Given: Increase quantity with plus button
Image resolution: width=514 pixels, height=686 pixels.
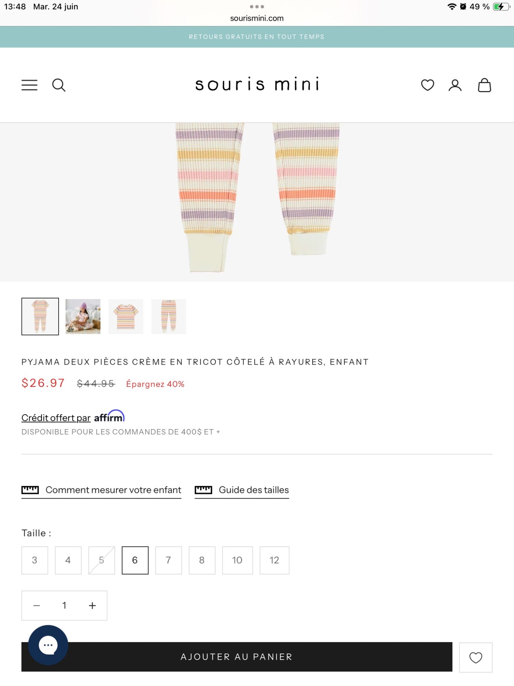Looking at the screenshot, I should (x=92, y=606).
